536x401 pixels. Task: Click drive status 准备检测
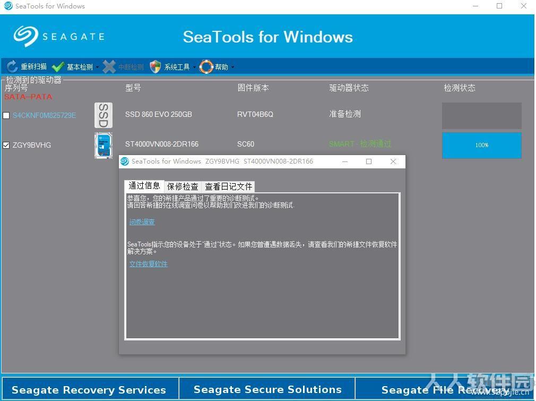tap(345, 114)
